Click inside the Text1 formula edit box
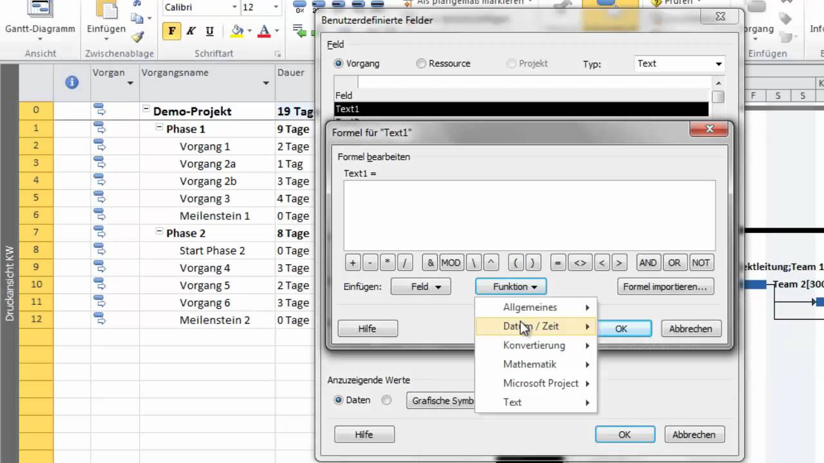 click(x=529, y=215)
